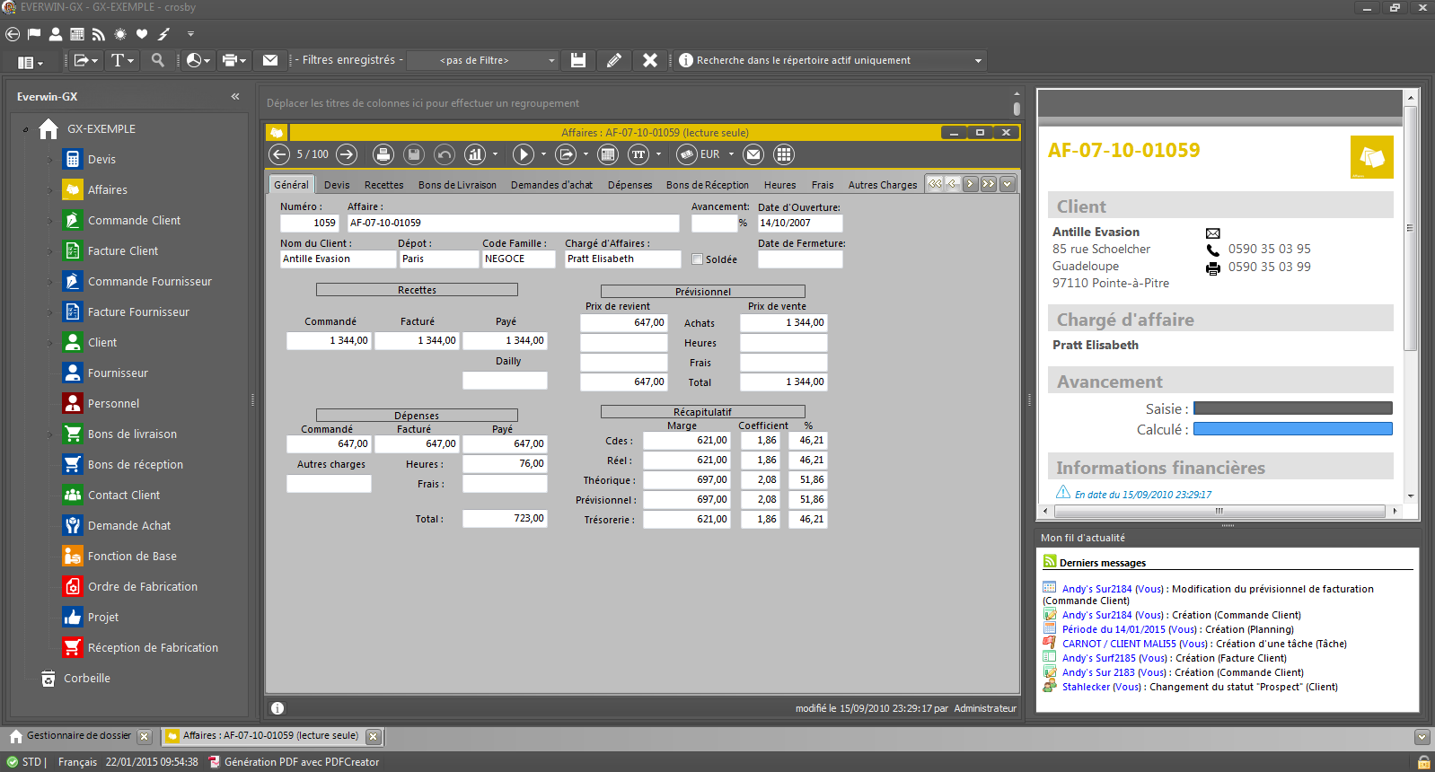
Task: Click the info icon at Affaires window bottom
Action: [277, 708]
